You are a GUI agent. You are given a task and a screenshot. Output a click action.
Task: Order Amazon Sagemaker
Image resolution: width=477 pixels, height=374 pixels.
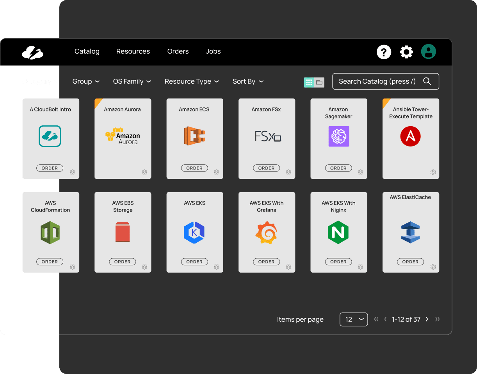(338, 168)
